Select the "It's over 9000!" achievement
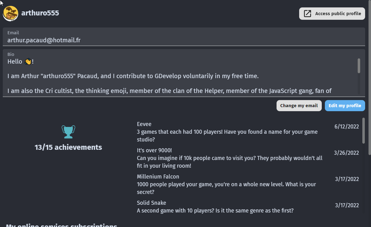This screenshot has width=371, height=227. [229, 158]
